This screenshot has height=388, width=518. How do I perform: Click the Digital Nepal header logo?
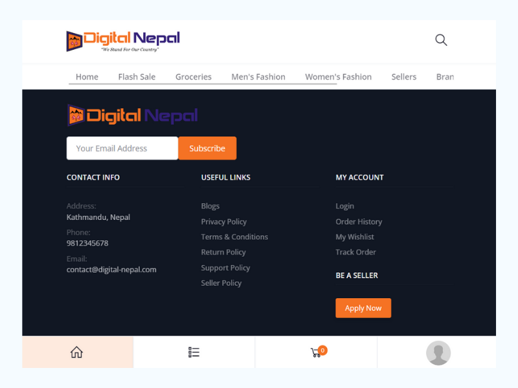[123, 41]
